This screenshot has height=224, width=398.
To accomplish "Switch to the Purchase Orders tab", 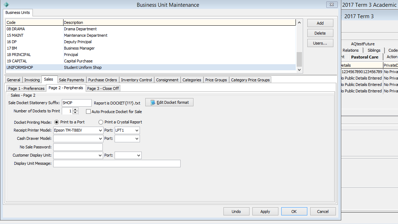I will (102, 80).
